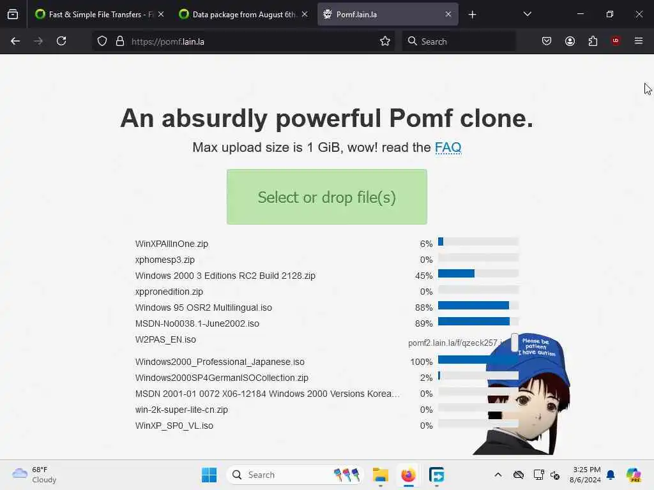The image size is (654, 490).
Task: Open uBlock Origin extension icon
Action: click(x=616, y=41)
